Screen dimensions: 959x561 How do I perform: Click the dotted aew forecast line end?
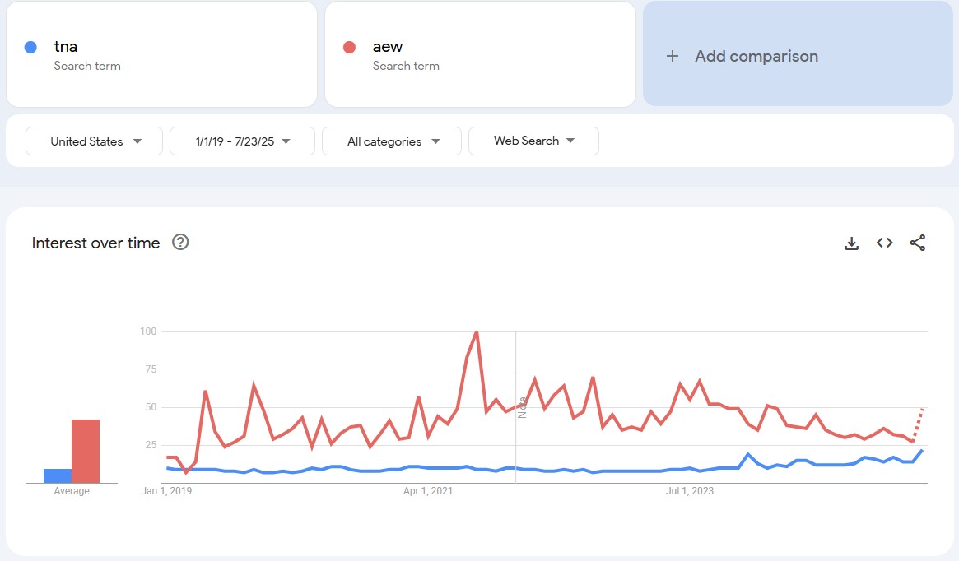(x=922, y=409)
